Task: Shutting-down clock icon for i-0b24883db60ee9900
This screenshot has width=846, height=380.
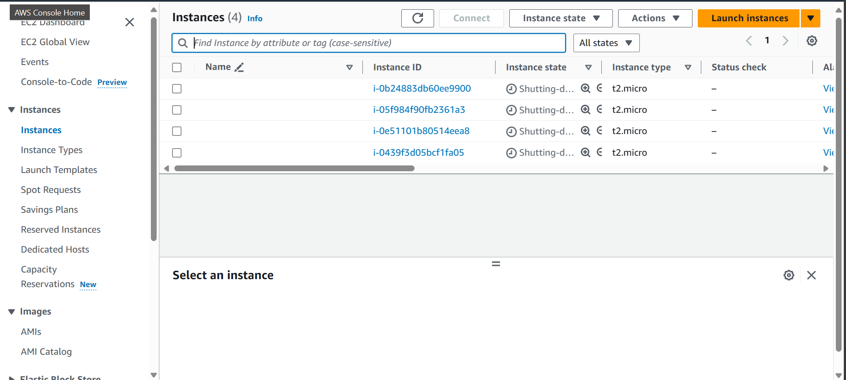Action: 511,89
